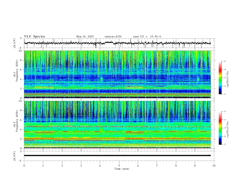The image size is (241, 186).
Task: Click the time axis tick label '2'
Action: click(62, 166)
